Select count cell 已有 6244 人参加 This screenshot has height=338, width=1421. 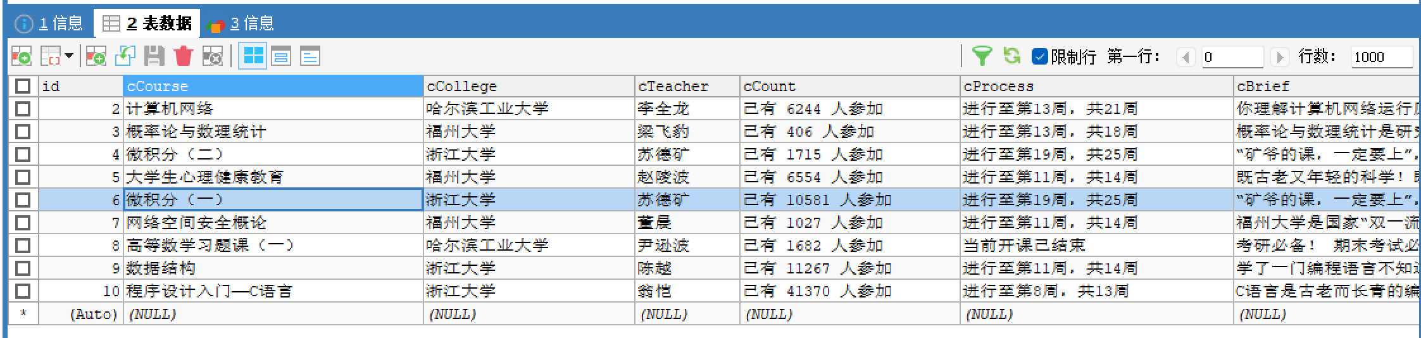coord(849,109)
